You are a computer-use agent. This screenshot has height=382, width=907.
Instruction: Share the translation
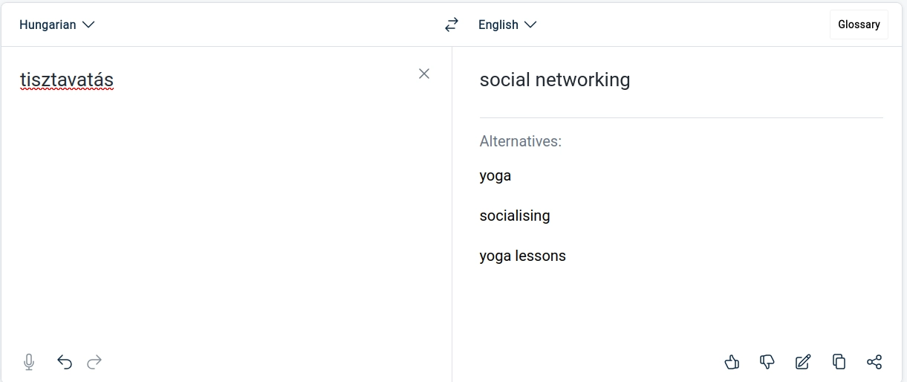click(874, 362)
